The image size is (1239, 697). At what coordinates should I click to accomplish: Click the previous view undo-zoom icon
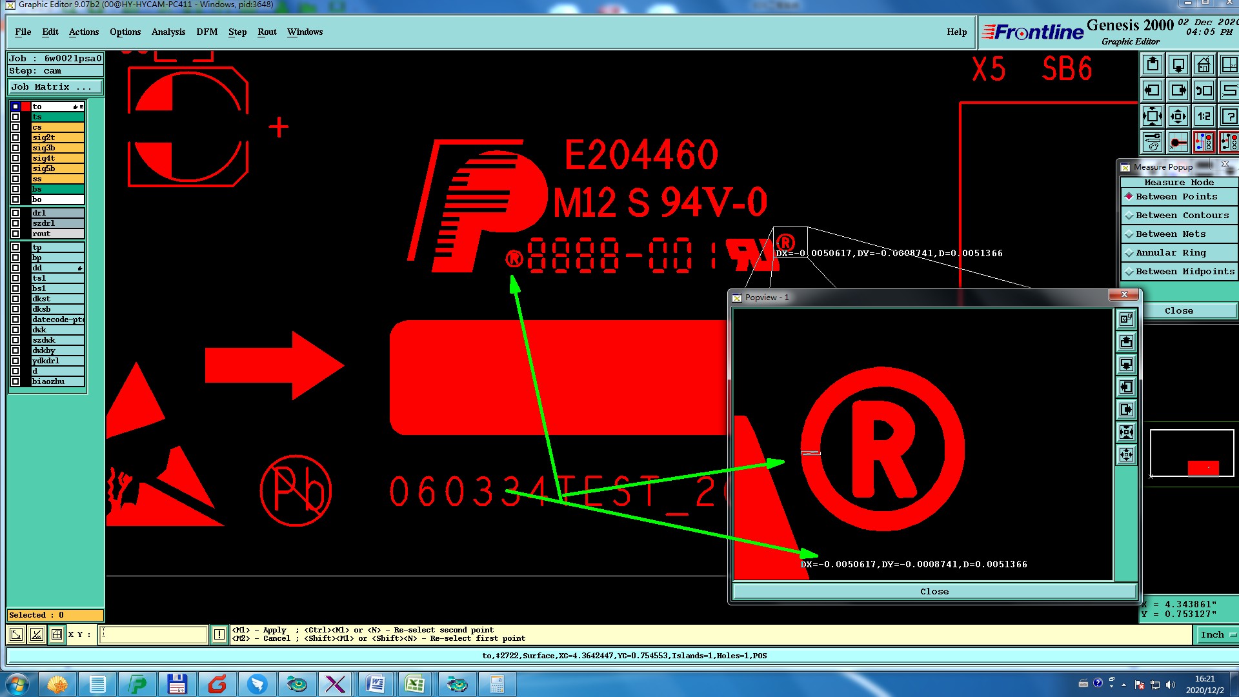(1204, 91)
